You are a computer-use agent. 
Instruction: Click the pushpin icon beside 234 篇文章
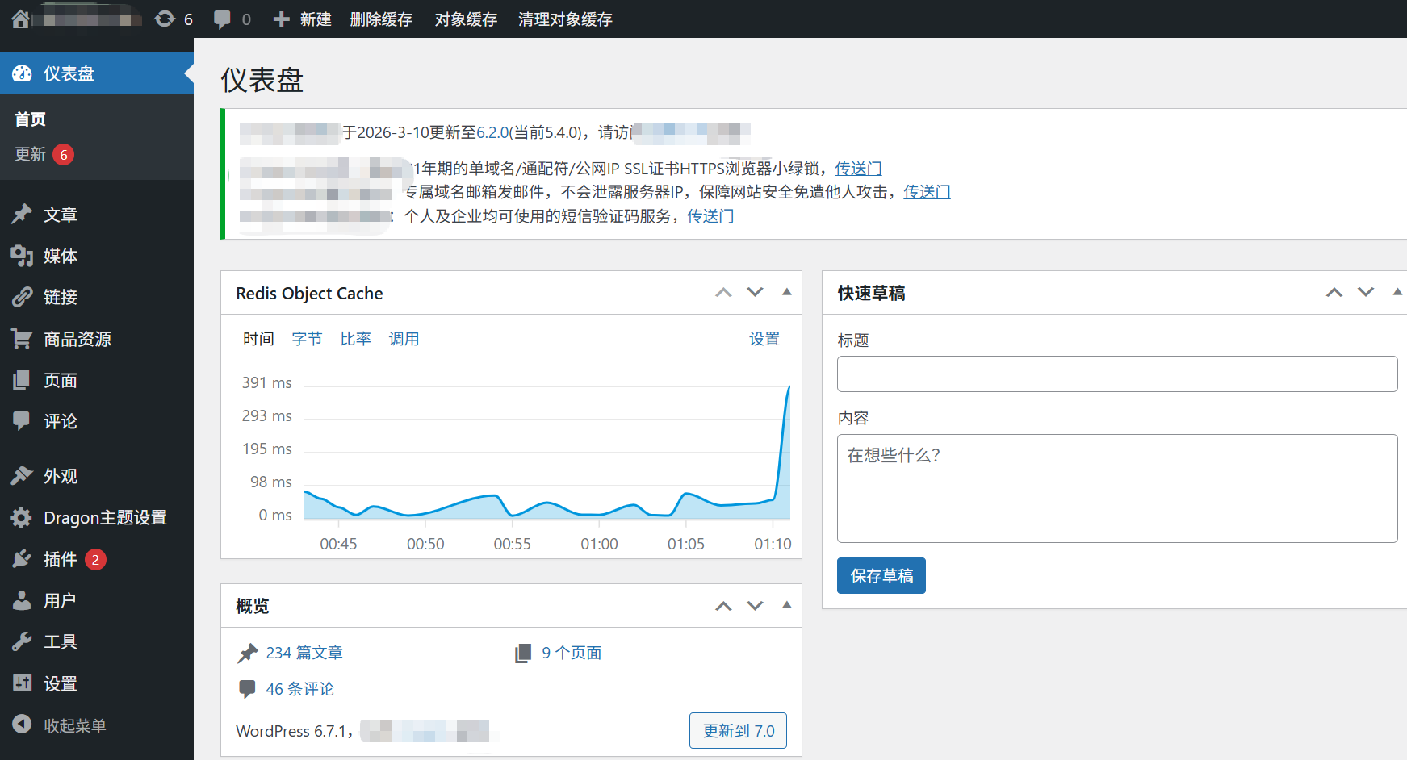pos(248,653)
